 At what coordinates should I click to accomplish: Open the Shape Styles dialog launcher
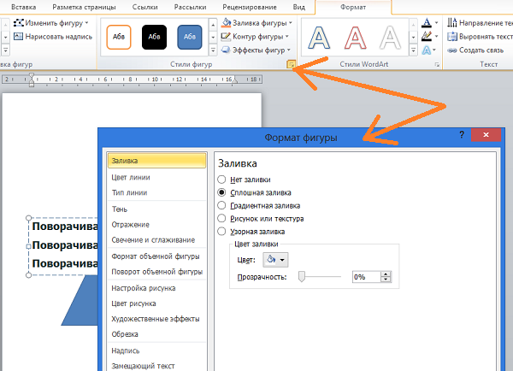tap(292, 65)
